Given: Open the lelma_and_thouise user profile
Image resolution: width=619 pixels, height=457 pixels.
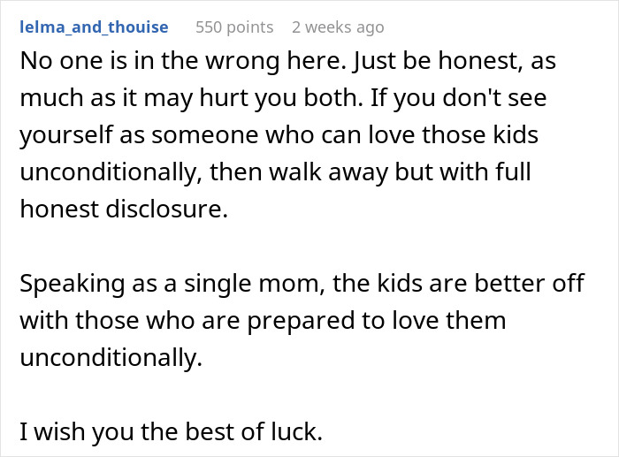Looking at the screenshot, I should (x=94, y=27).
